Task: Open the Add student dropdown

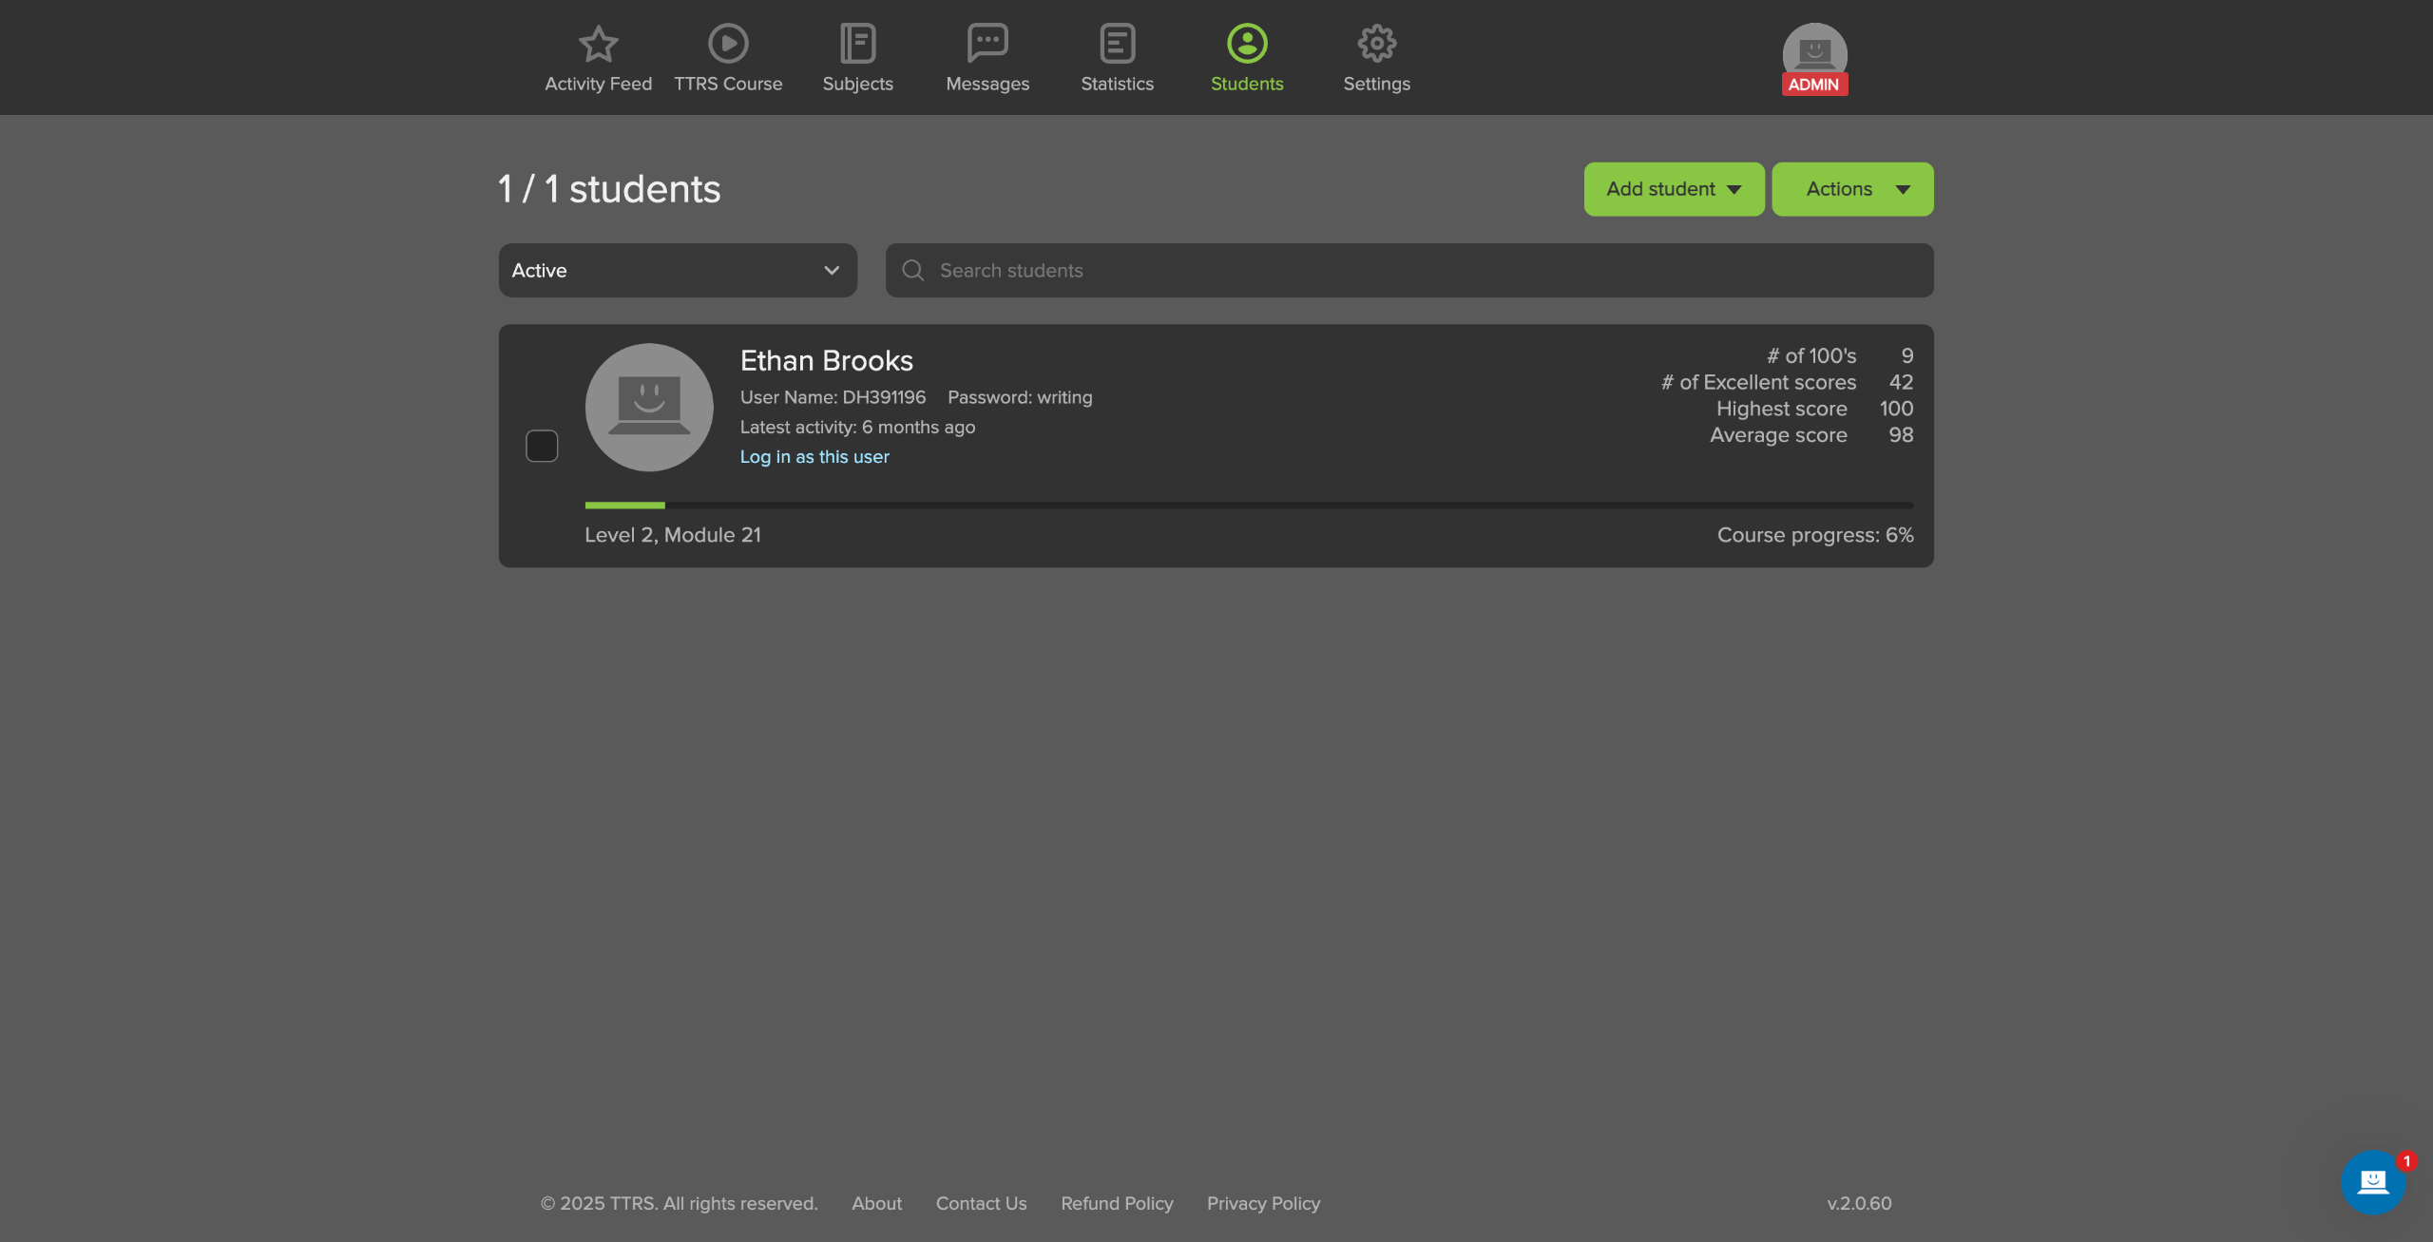Action: pyautogui.click(x=1673, y=189)
